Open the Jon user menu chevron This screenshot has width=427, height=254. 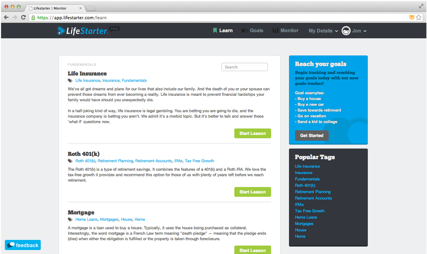click(x=365, y=31)
